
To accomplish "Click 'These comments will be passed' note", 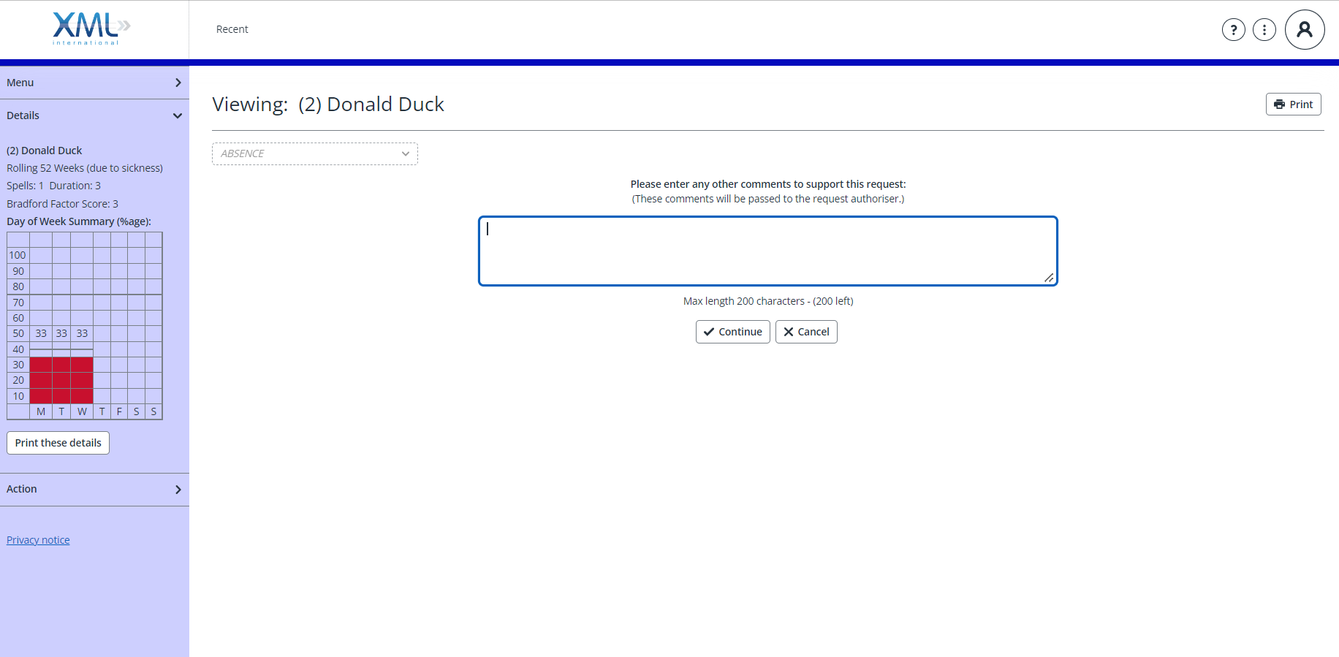I will (x=768, y=199).
